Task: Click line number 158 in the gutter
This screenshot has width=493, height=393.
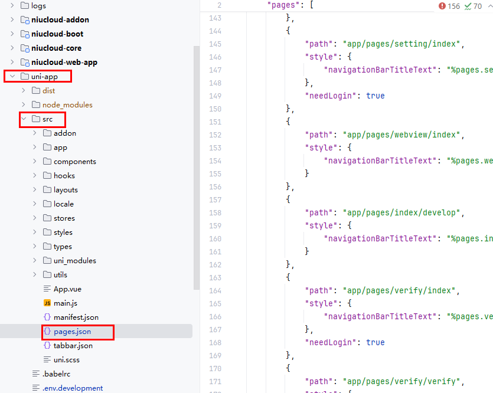Action: [x=215, y=212]
